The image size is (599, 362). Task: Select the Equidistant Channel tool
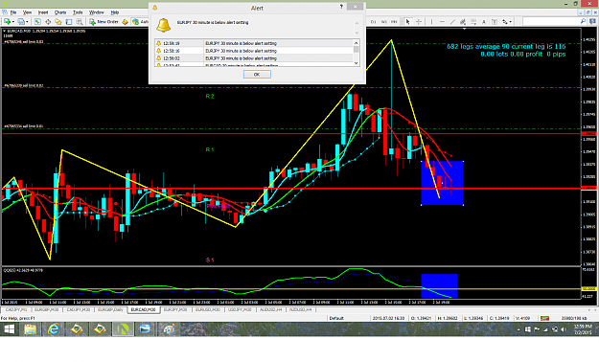pyautogui.click(x=463, y=22)
